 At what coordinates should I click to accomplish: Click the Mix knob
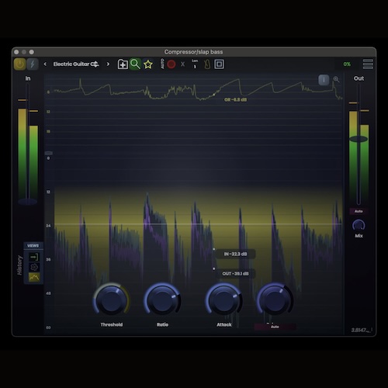pos(359,226)
